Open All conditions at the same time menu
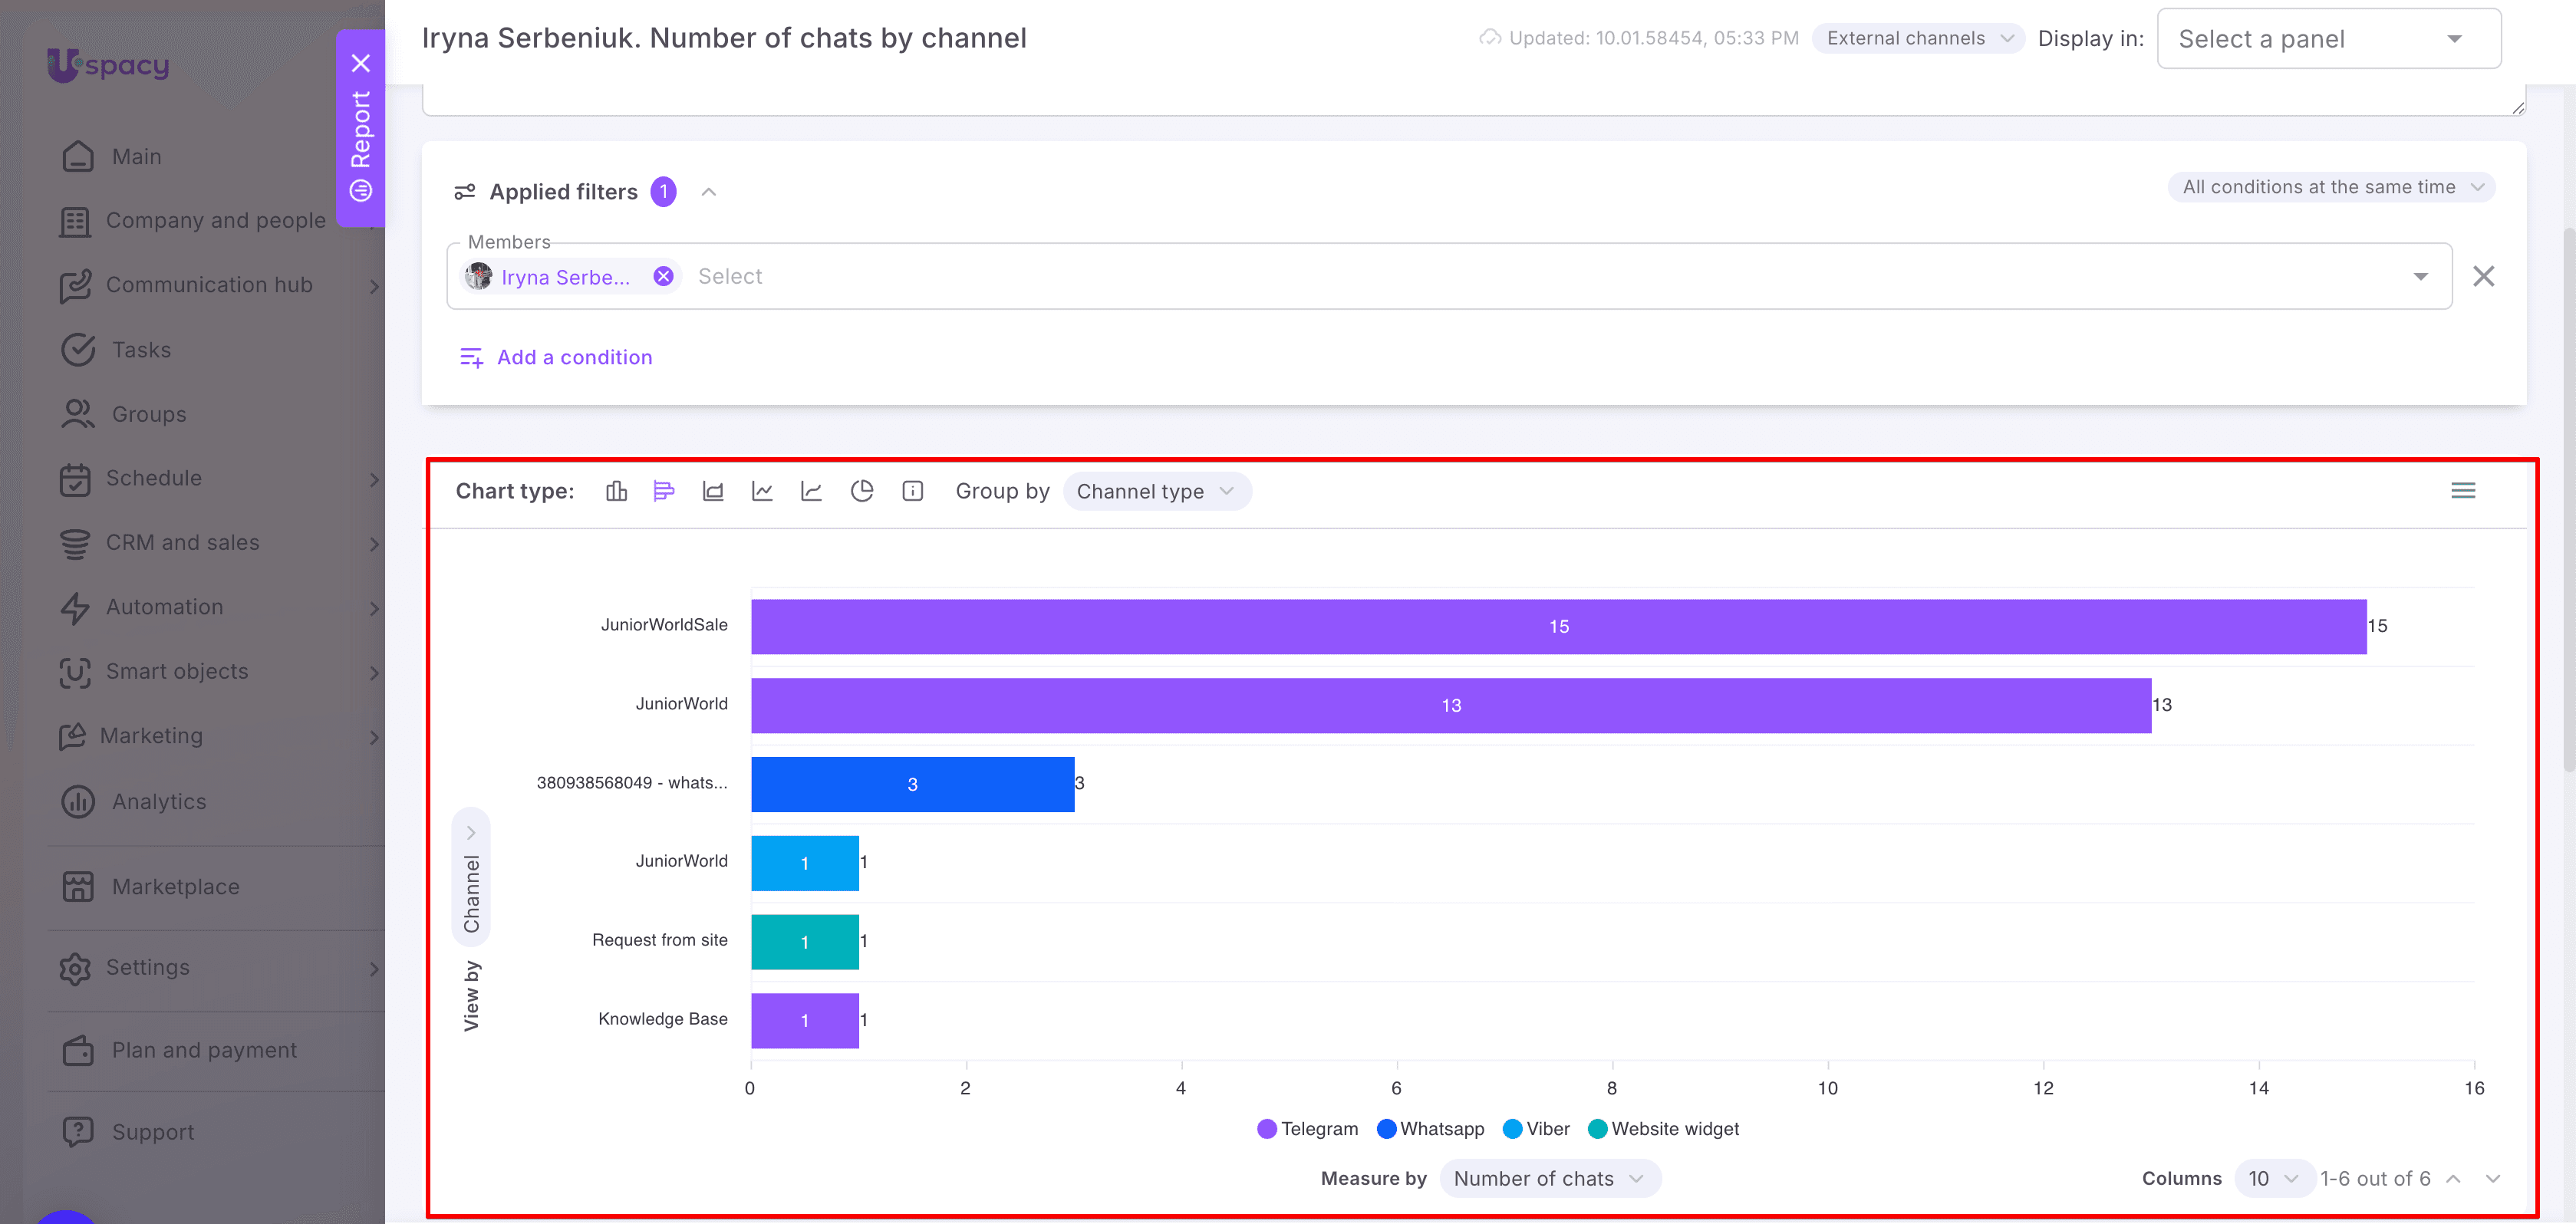 pyautogui.click(x=2331, y=187)
